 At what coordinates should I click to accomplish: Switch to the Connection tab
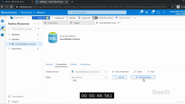[61, 64]
